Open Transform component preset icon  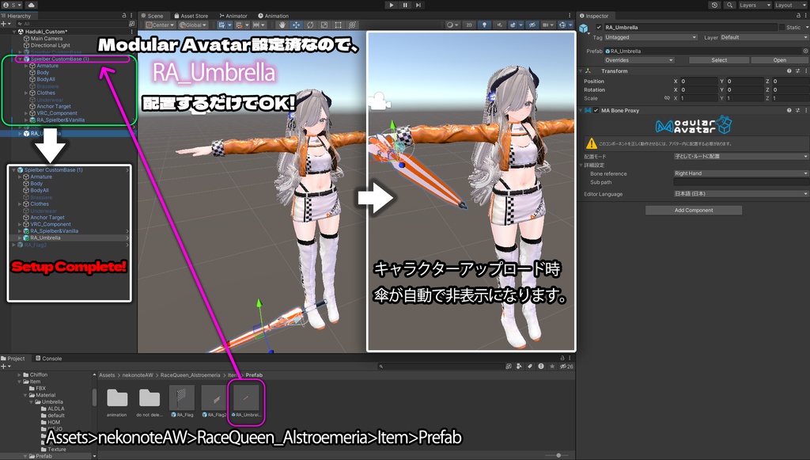tap(797, 71)
